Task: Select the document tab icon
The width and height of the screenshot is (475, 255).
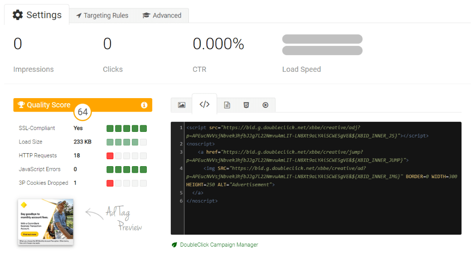Action: tap(227, 105)
